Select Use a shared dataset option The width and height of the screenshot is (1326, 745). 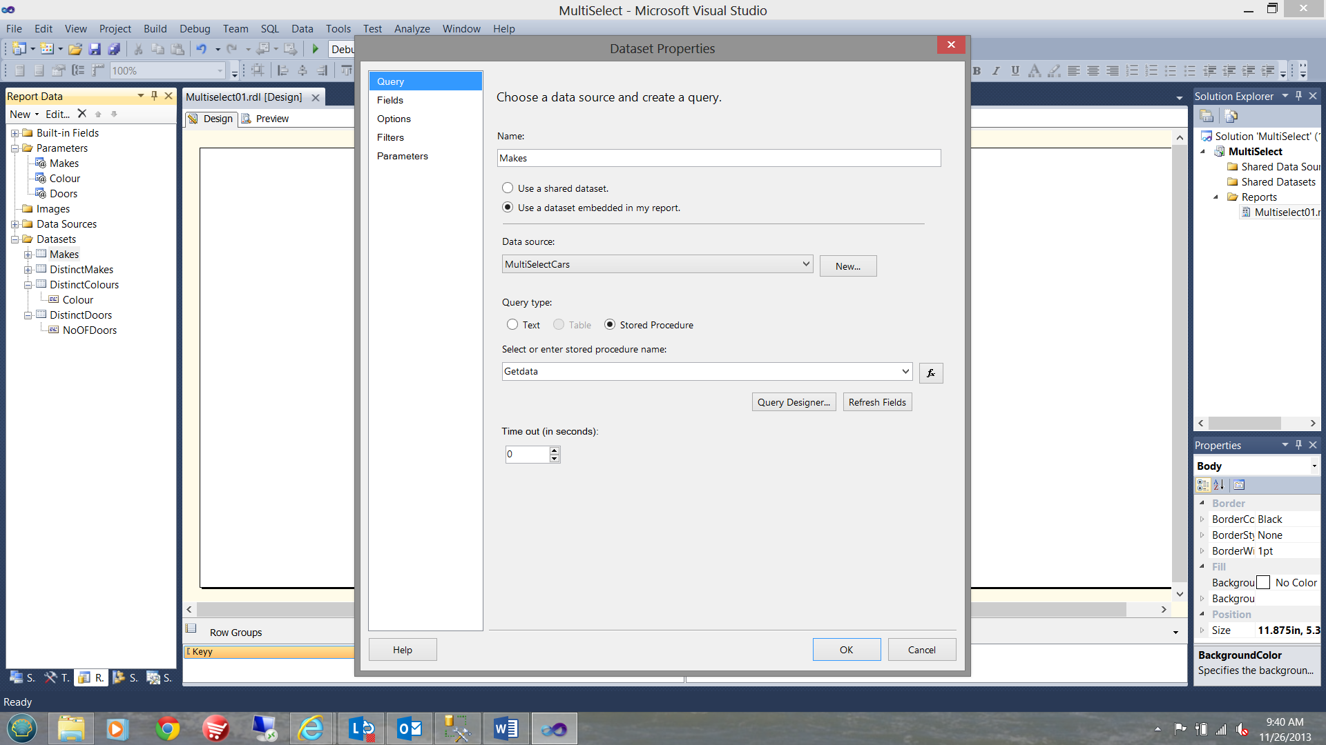[508, 188]
